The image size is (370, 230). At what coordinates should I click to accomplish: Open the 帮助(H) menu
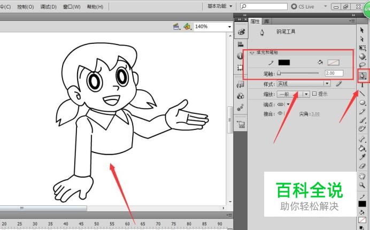[95, 6]
